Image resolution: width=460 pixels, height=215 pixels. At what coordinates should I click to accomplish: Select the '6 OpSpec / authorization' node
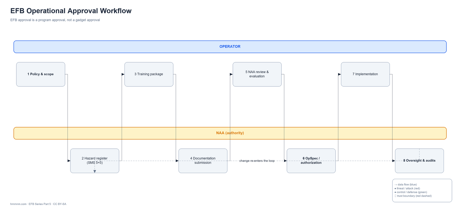tap(311, 161)
